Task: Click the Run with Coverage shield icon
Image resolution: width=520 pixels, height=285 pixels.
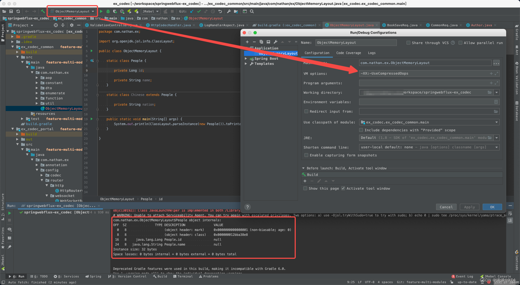Action: [x=115, y=11]
